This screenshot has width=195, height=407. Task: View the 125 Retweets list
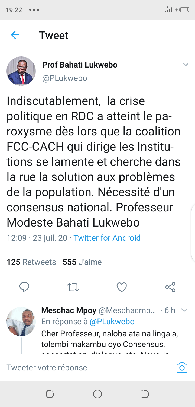tap(31, 262)
